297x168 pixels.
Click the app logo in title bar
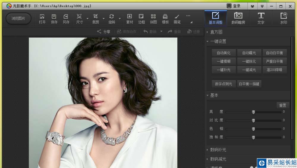point(9,6)
